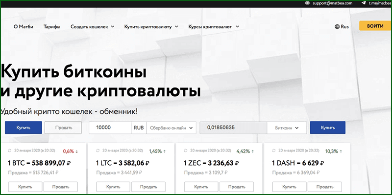Click the RUB currency label
This screenshot has width=392, height=195.
point(139,128)
